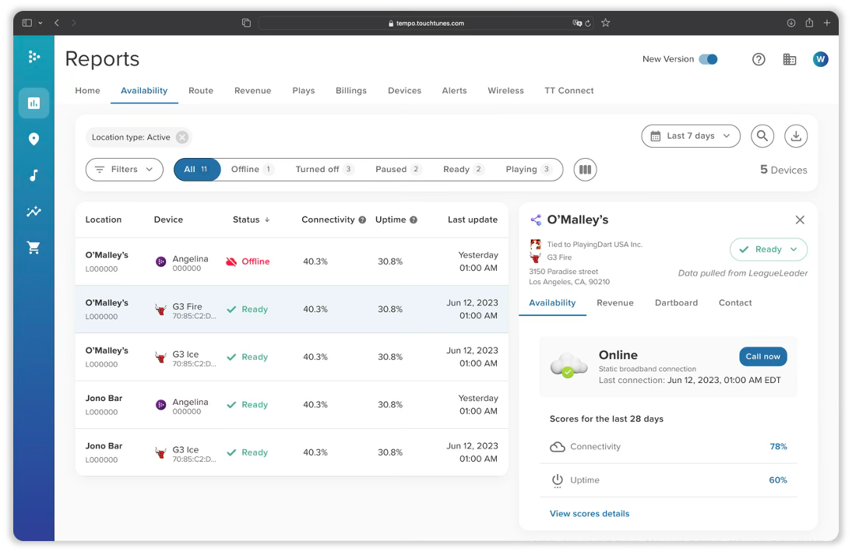Select the analytics trend sidebar icon
The image size is (852, 559).
pos(33,212)
